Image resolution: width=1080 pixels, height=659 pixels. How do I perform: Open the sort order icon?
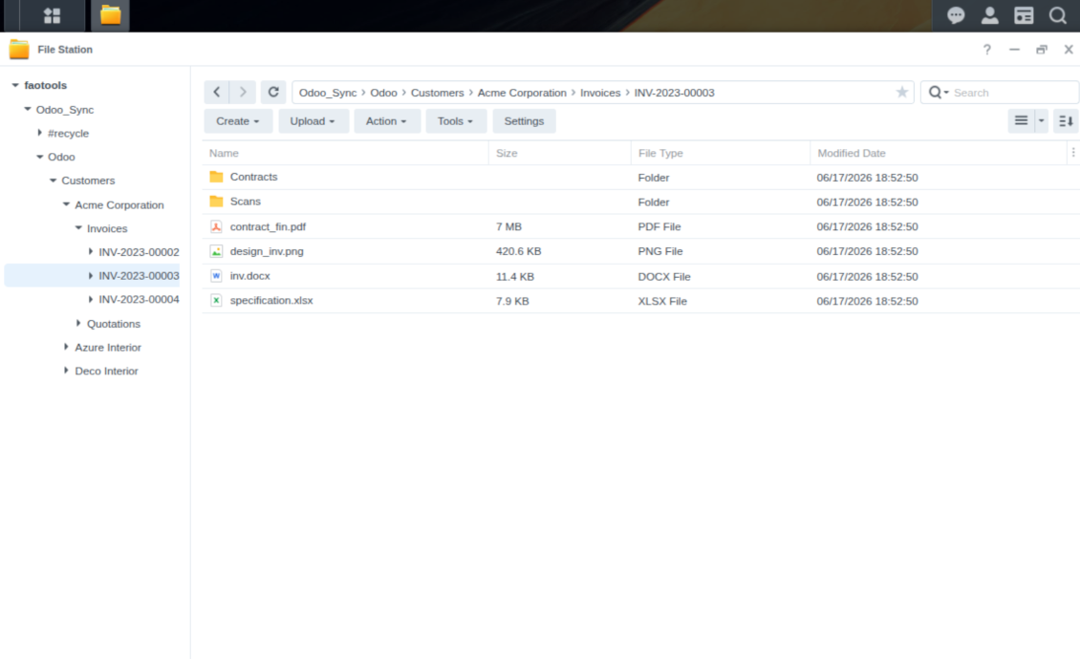pos(1066,121)
